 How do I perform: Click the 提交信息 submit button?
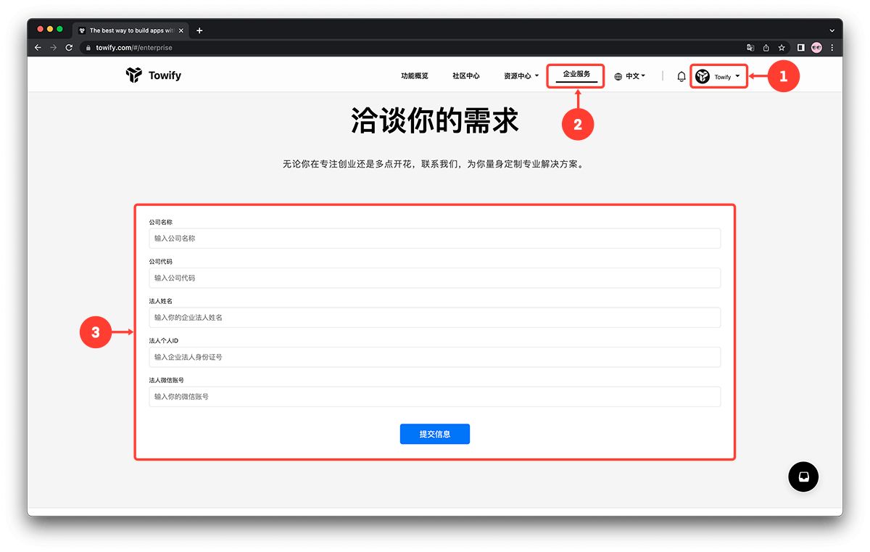pyautogui.click(x=435, y=434)
